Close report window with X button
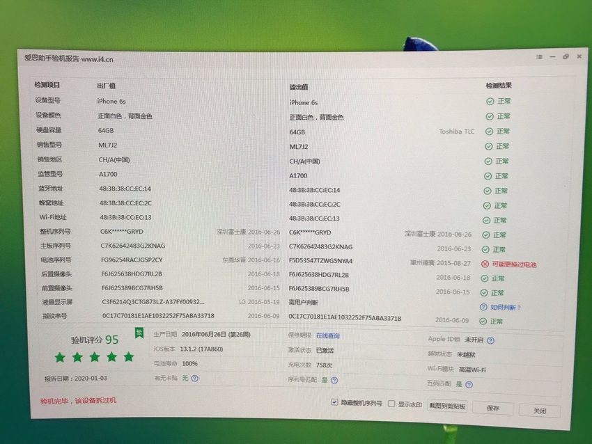 click(x=579, y=56)
